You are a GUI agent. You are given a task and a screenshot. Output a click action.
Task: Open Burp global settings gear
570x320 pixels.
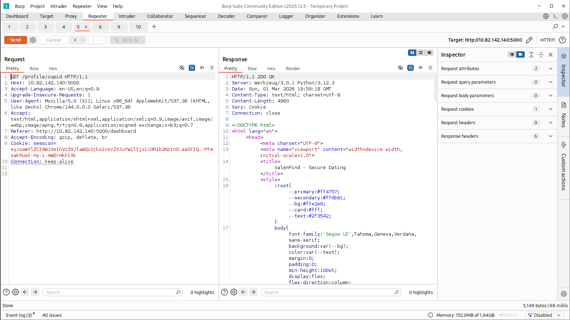coord(565,16)
